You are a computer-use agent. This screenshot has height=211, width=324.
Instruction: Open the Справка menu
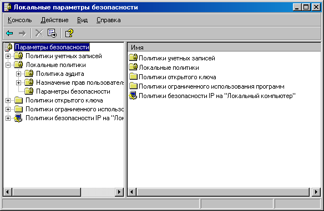(109, 20)
